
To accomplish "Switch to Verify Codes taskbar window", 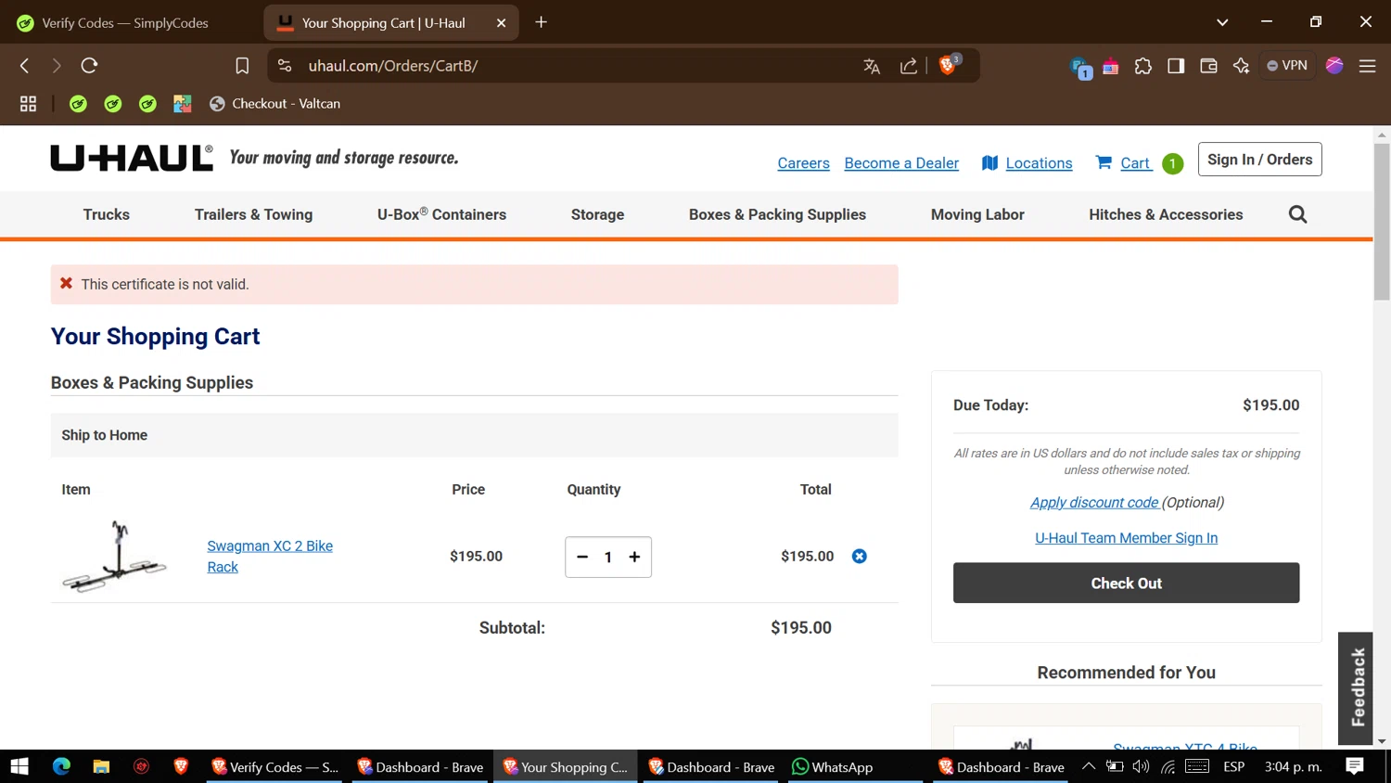I will 274,767.
